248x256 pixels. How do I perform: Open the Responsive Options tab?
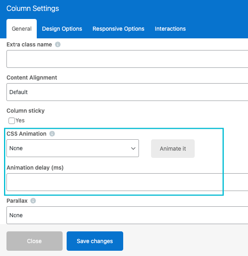[x=118, y=29]
